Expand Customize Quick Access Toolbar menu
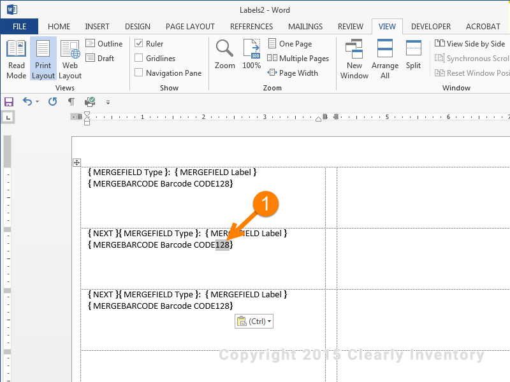The image size is (510, 382). pyautogui.click(x=108, y=103)
